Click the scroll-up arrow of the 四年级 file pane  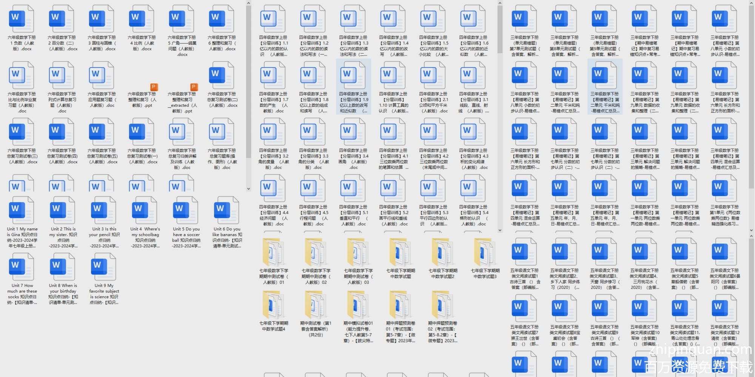click(500, 3)
